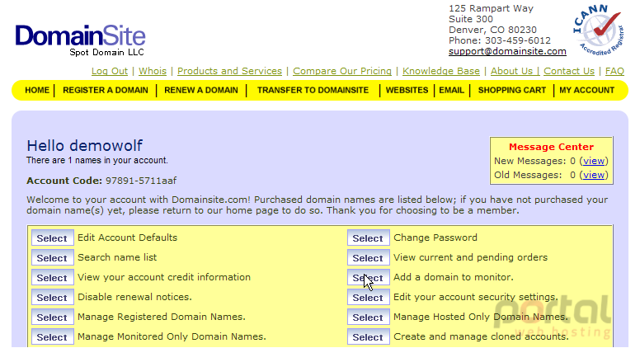
Task: Open WEBSITES menu item
Action: (407, 90)
